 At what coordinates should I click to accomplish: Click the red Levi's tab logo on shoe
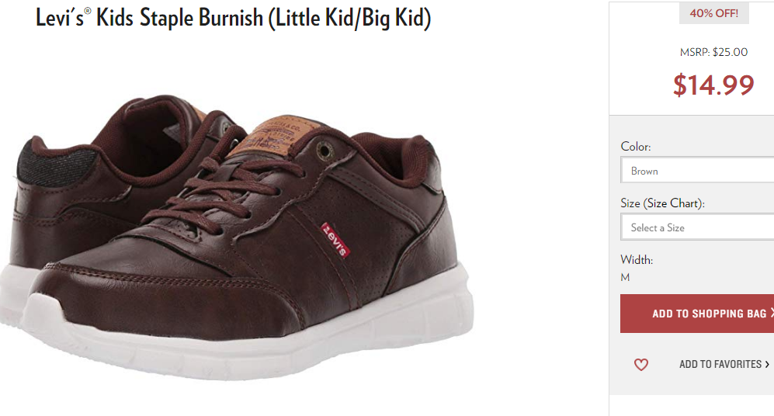pos(335,241)
